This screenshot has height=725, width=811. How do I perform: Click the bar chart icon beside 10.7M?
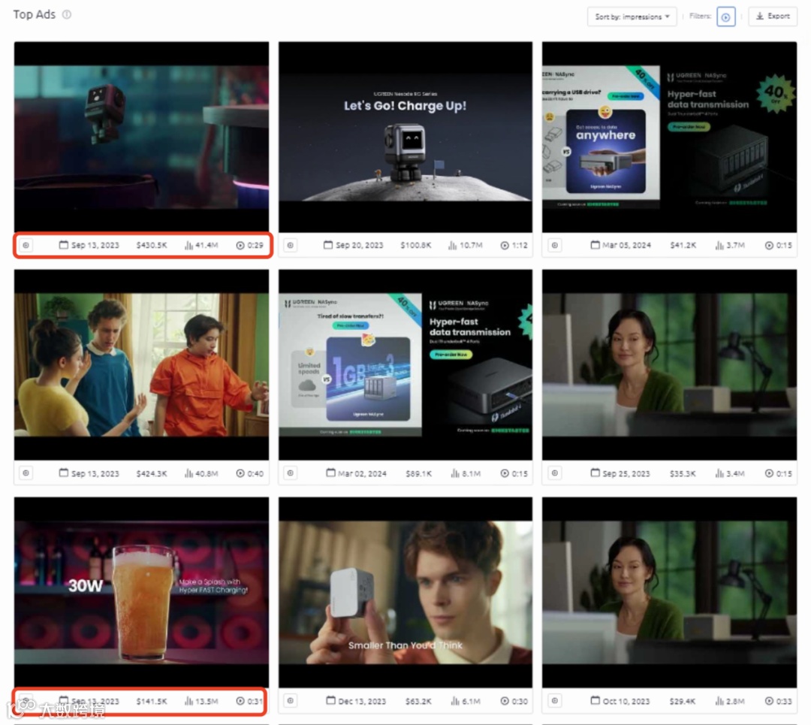pyautogui.click(x=453, y=245)
